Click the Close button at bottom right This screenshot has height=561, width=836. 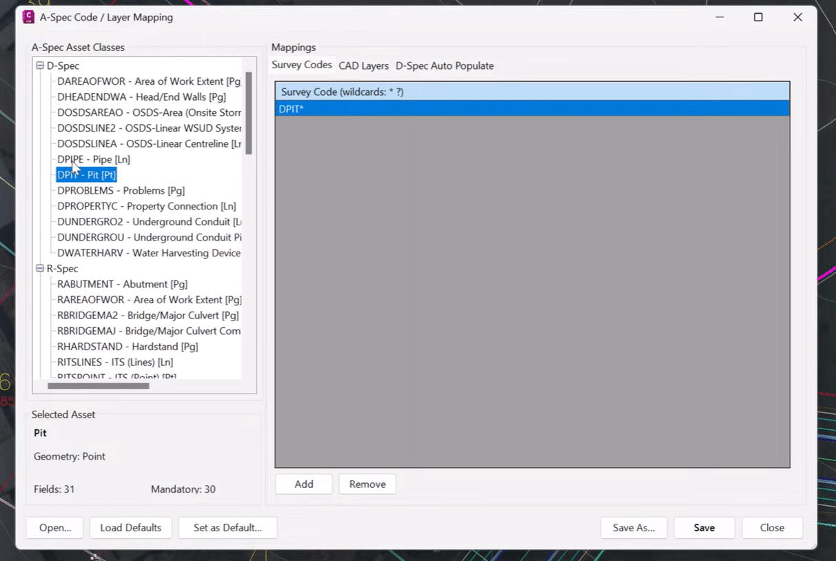(x=772, y=528)
